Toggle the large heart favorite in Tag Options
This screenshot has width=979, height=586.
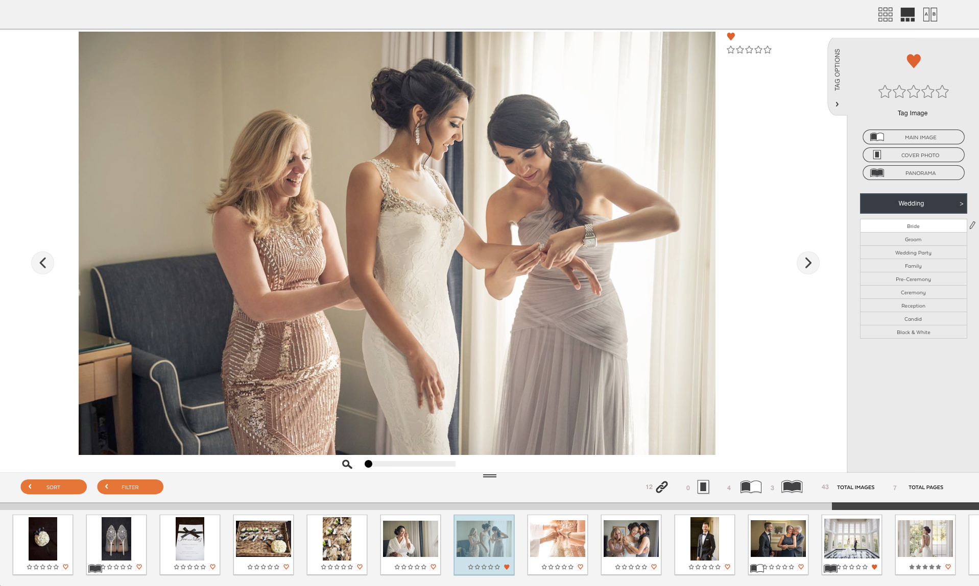(914, 61)
